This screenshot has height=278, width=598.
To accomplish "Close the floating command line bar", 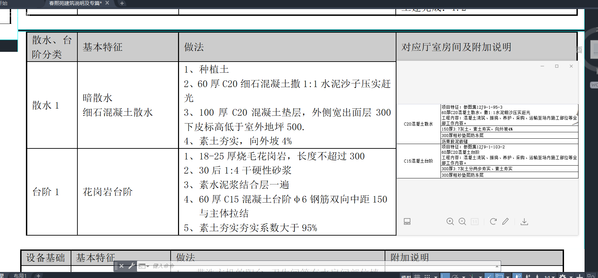I will pos(121,266).
